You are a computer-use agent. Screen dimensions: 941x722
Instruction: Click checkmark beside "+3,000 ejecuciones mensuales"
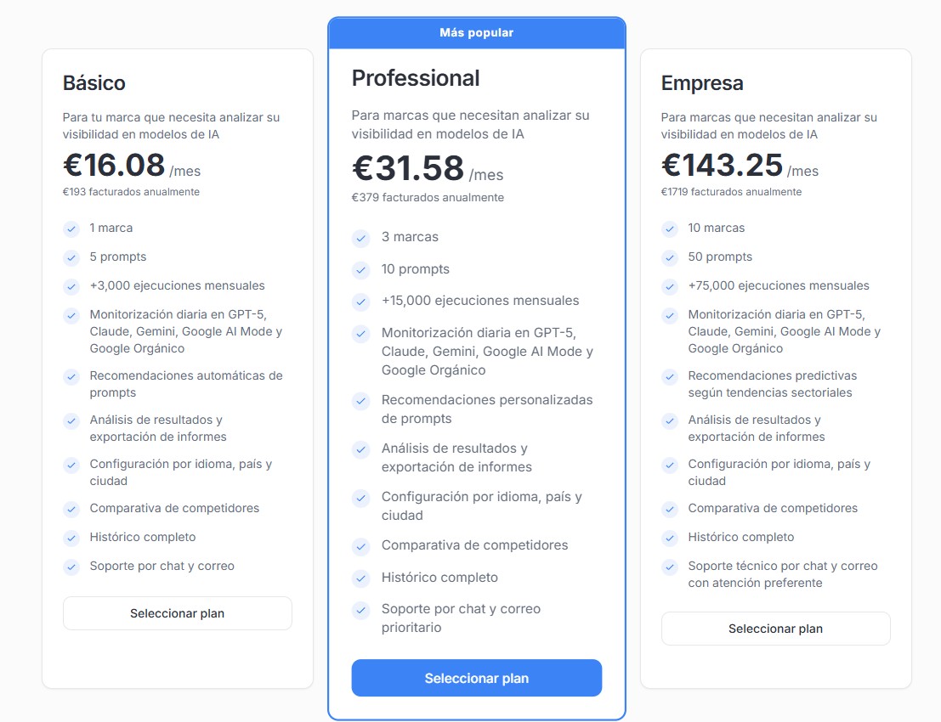point(71,286)
